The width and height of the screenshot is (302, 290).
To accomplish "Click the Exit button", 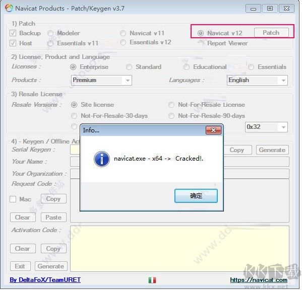I will click(x=20, y=266).
